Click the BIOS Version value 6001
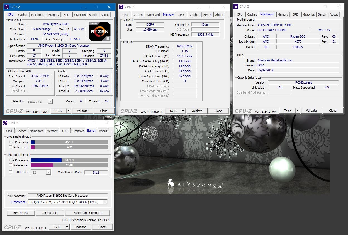The width and height of the screenshot is (348, 235). [x=298, y=65]
